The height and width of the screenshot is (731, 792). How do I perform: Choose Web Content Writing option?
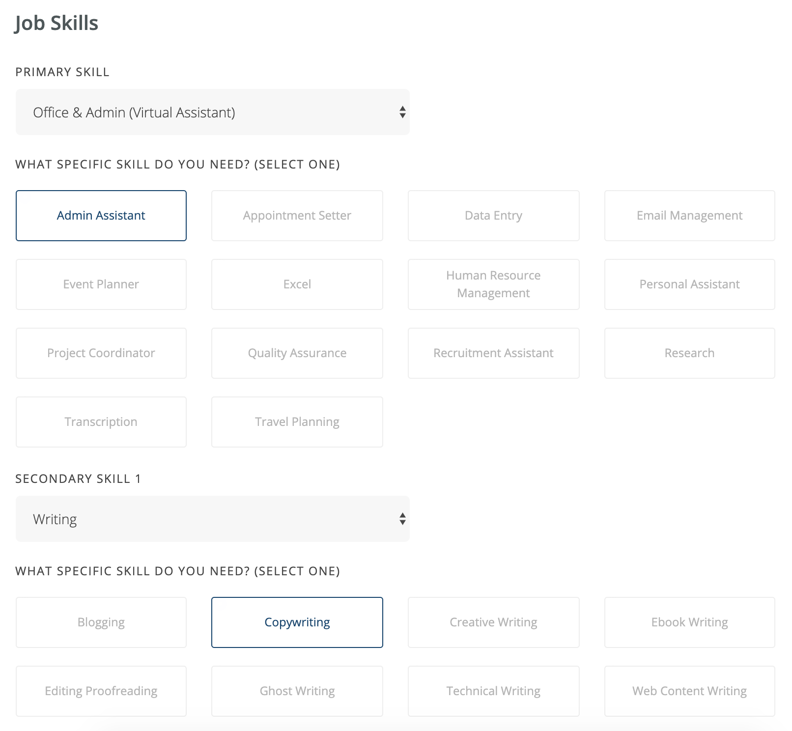689,691
